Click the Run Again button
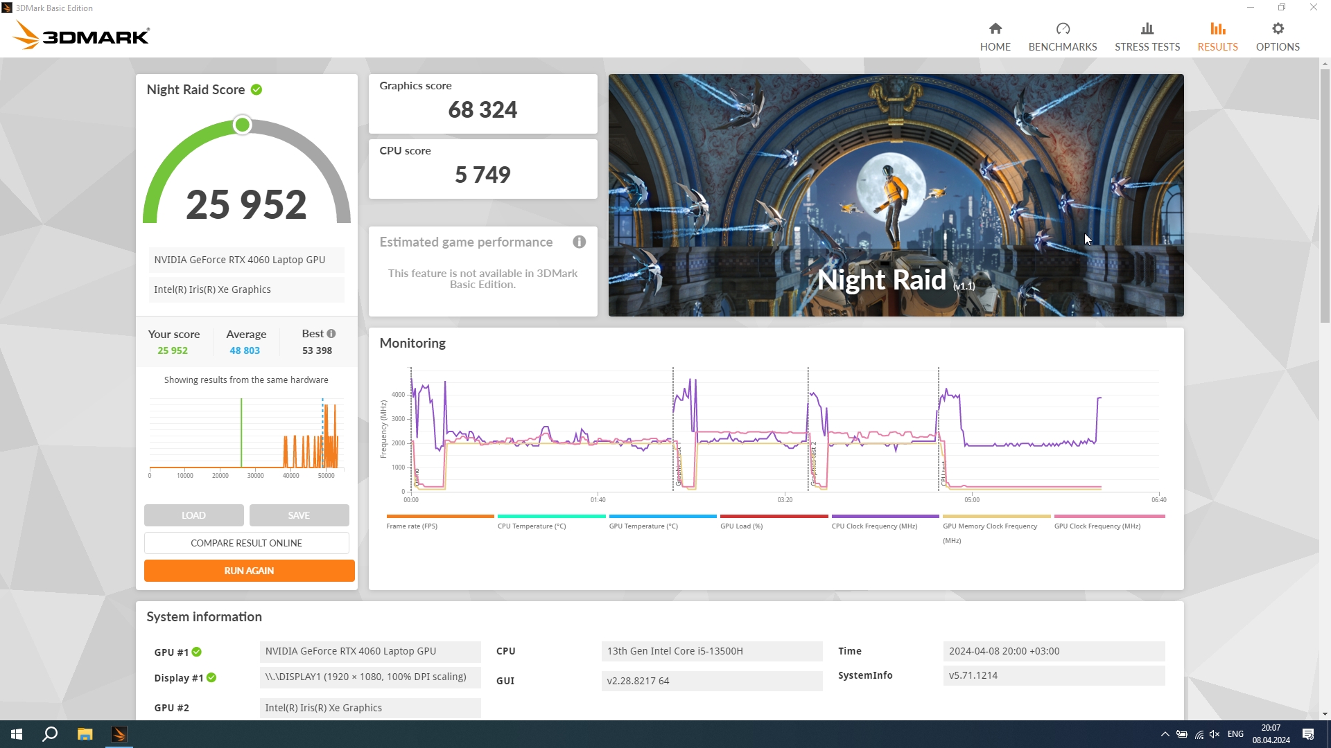The image size is (1331, 748). point(249,571)
